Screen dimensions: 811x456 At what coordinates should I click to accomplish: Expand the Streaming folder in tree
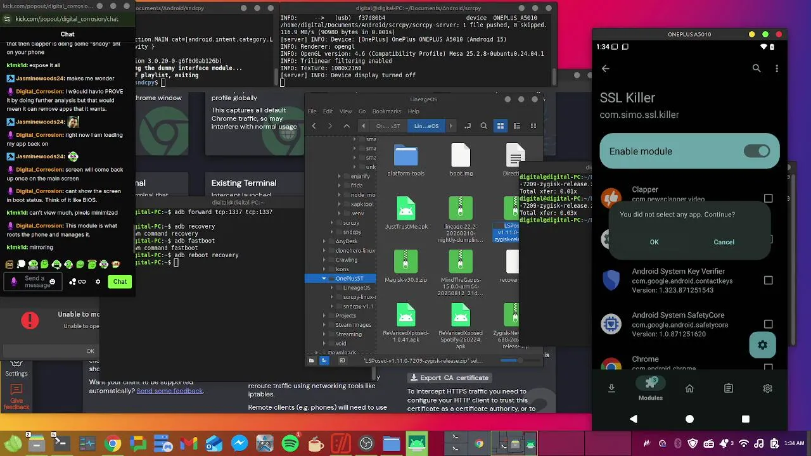tap(324, 334)
